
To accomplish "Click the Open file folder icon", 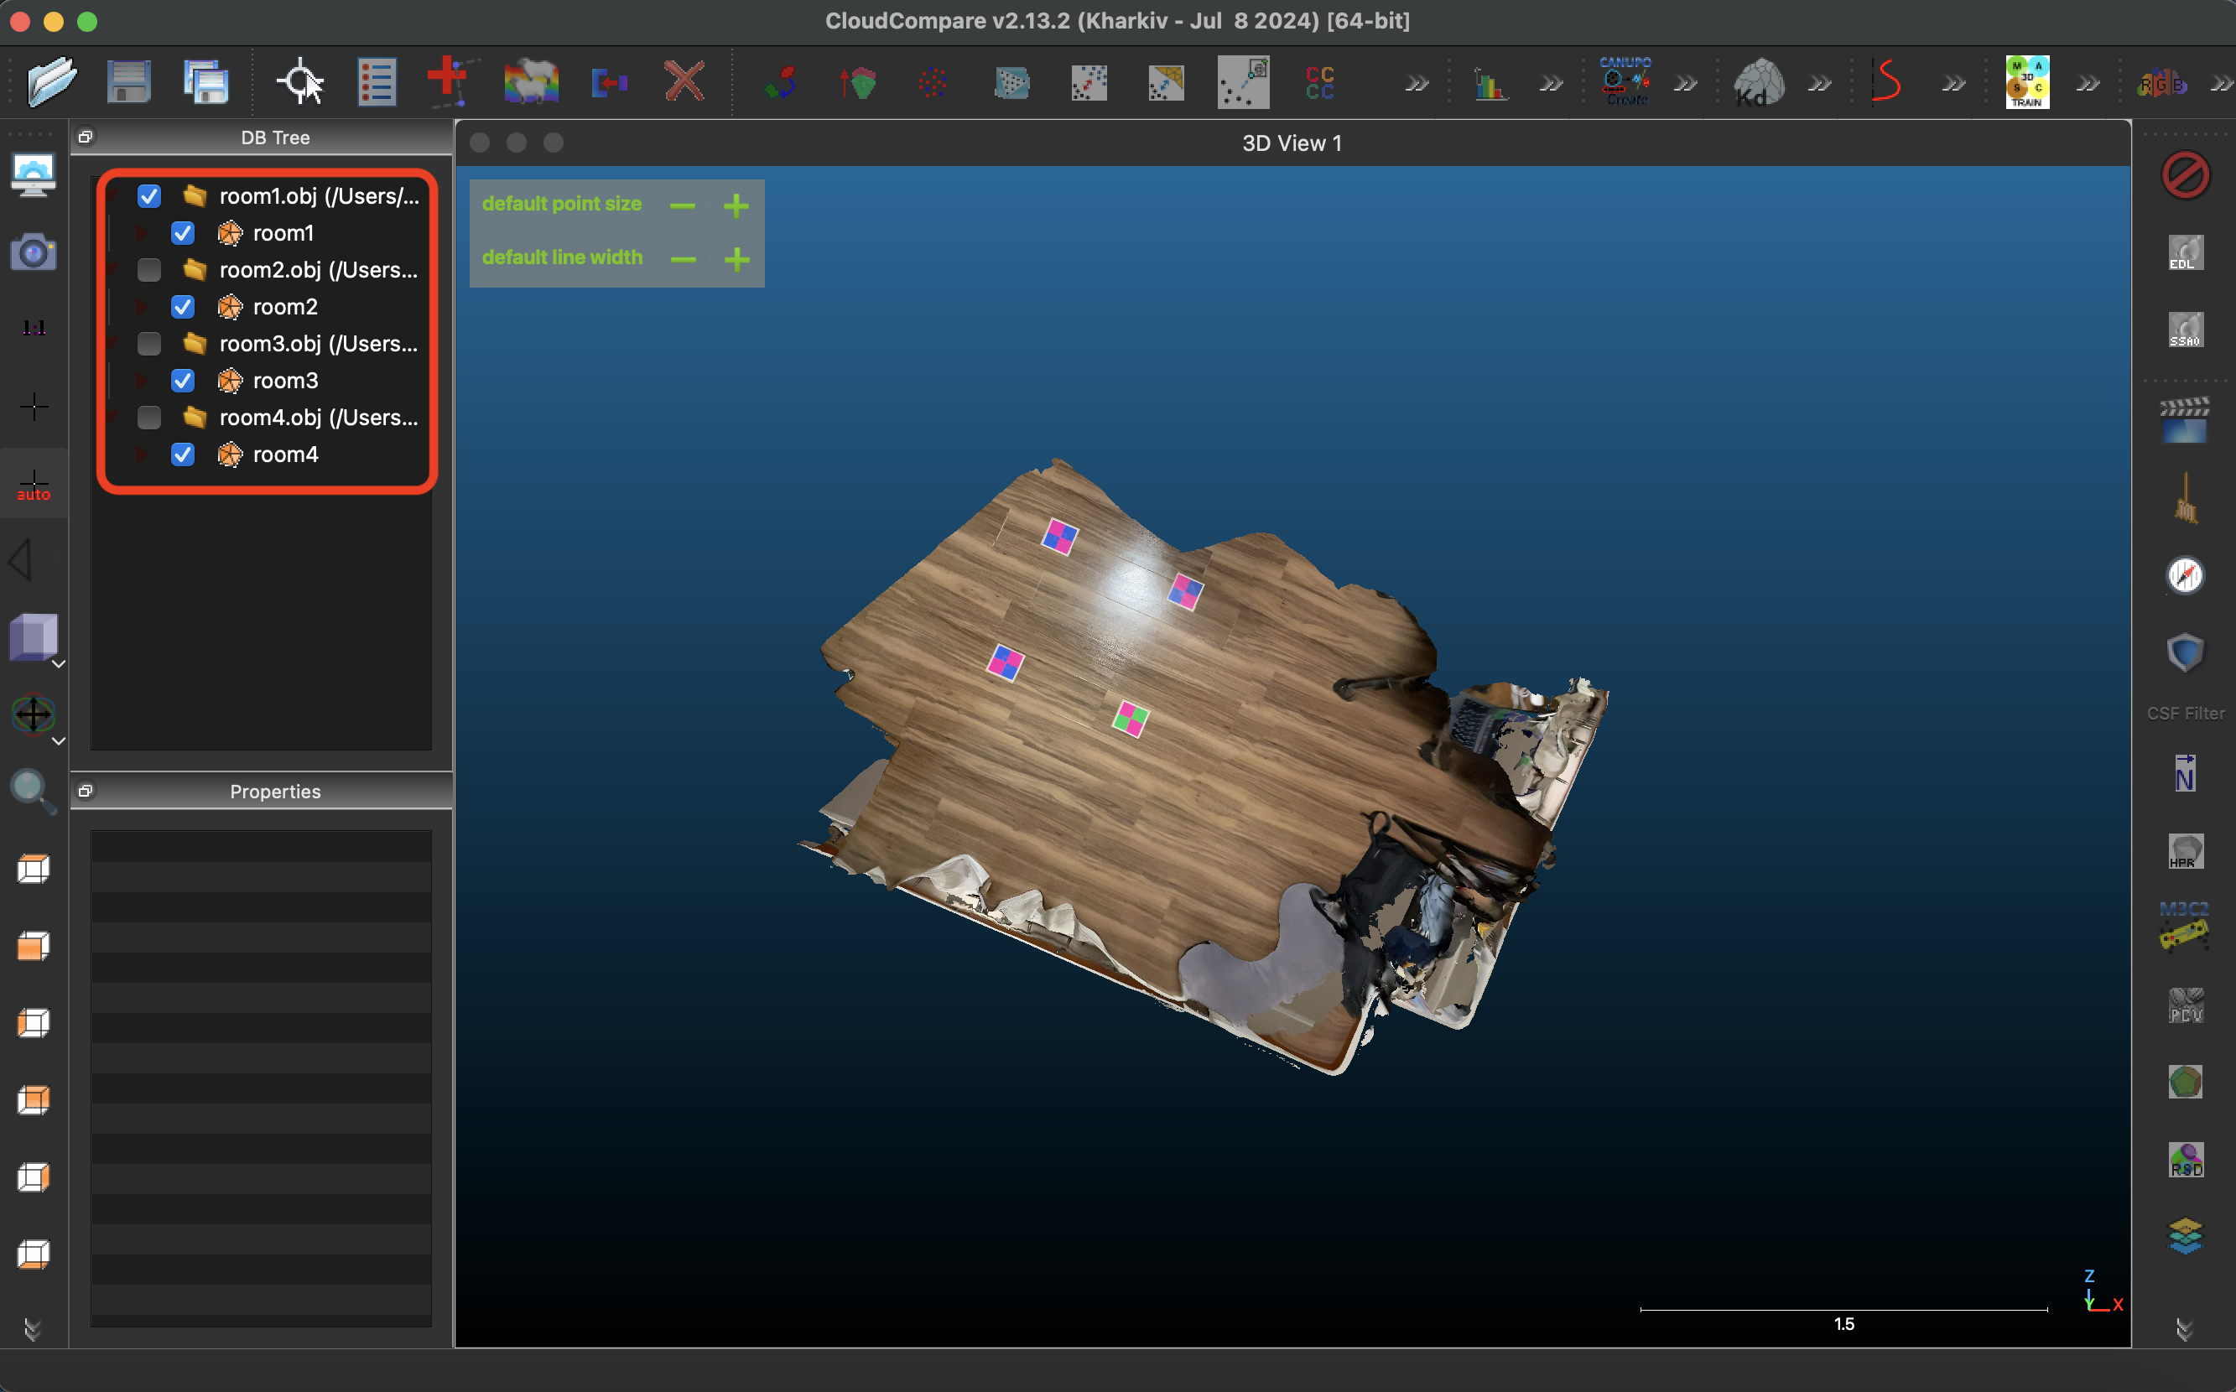I will [x=51, y=83].
